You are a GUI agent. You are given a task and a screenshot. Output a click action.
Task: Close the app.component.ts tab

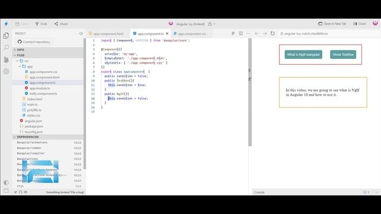coord(167,34)
